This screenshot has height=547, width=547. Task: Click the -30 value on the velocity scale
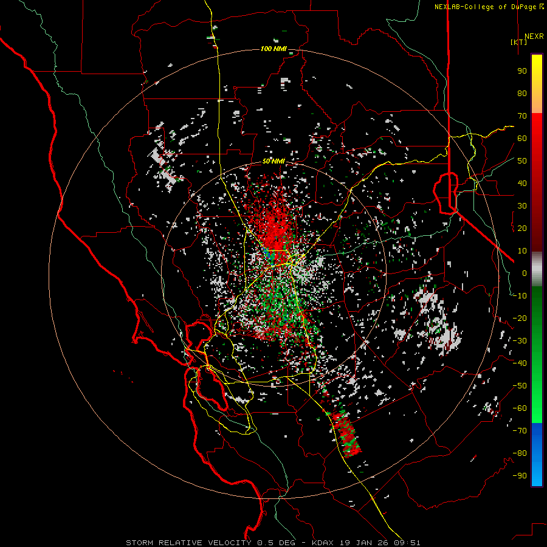(x=520, y=341)
